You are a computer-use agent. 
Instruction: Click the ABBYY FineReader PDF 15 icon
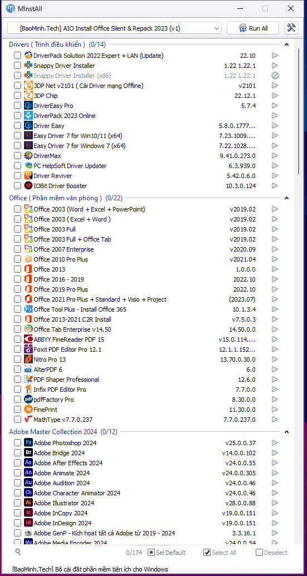pos(28,339)
